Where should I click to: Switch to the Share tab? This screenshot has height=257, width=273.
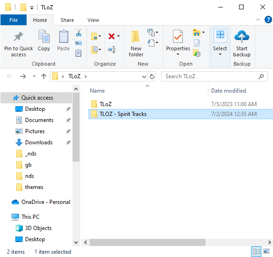[x=67, y=20]
